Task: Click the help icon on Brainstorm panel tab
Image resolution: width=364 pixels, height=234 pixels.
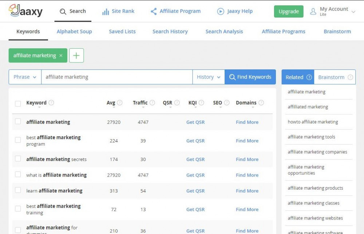Action: [x=350, y=77]
